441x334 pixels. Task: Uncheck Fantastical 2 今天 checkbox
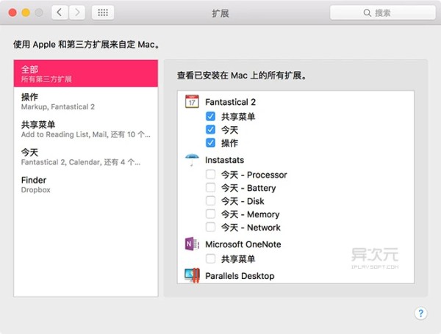[x=210, y=129]
